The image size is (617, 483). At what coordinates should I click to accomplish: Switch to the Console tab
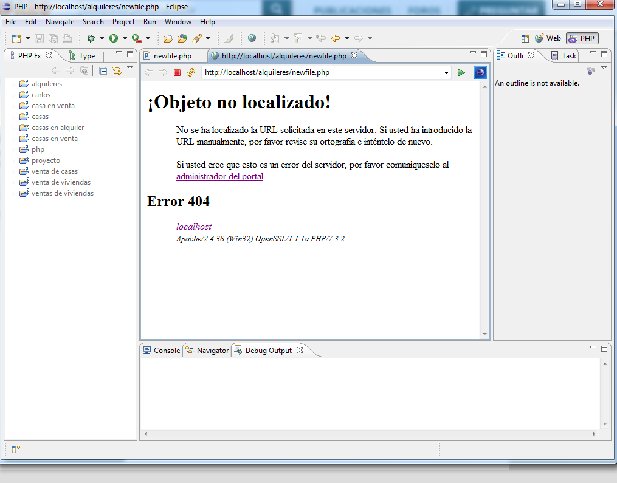pyautogui.click(x=162, y=351)
